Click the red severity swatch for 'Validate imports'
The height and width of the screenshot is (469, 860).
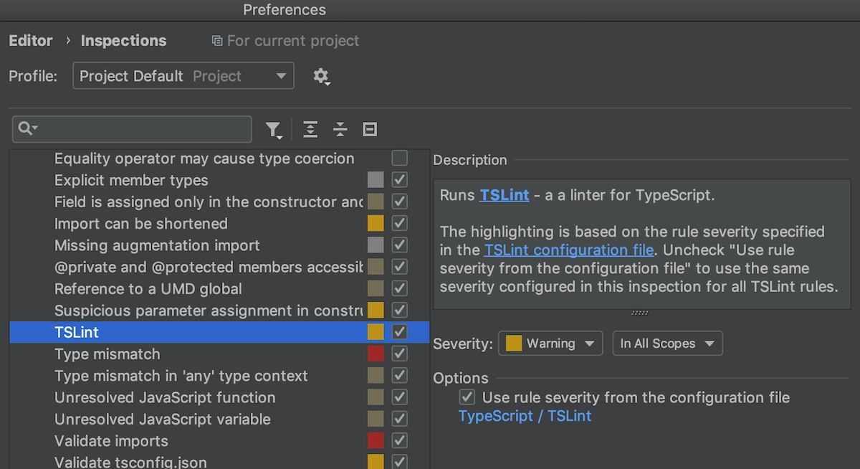[x=376, y=440]
